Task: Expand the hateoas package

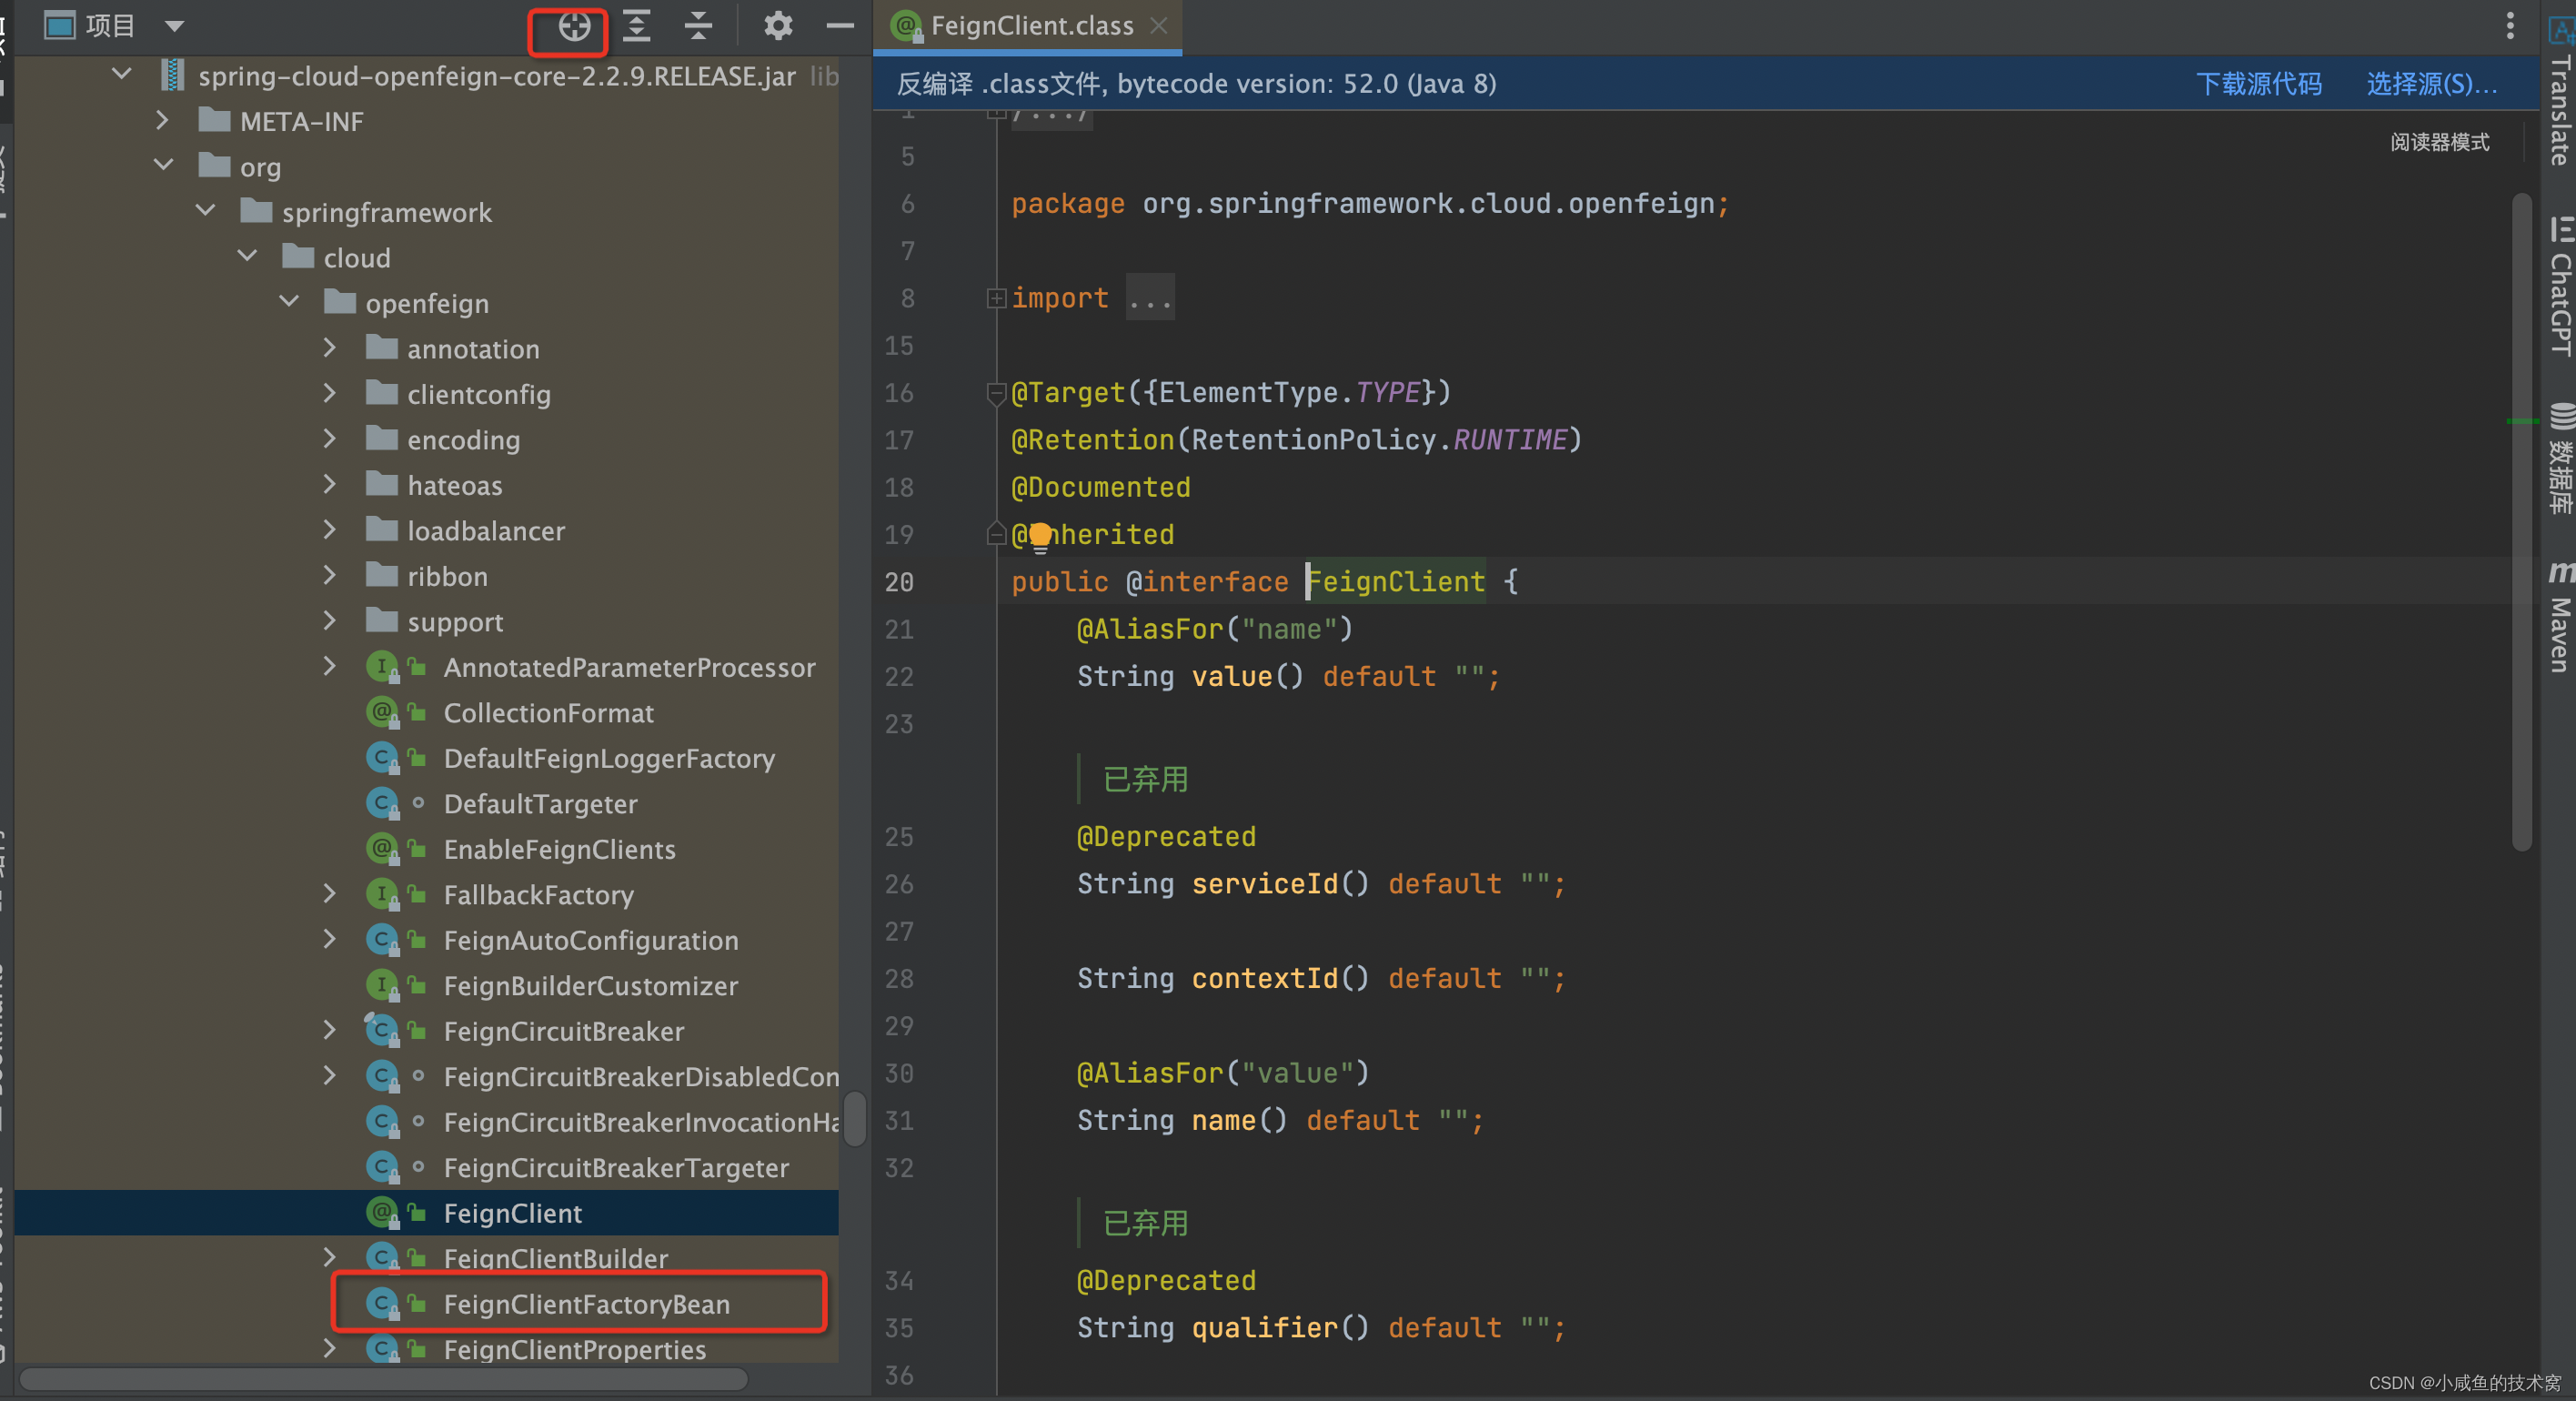Action: pyautogui.click(x=330, y=484)
